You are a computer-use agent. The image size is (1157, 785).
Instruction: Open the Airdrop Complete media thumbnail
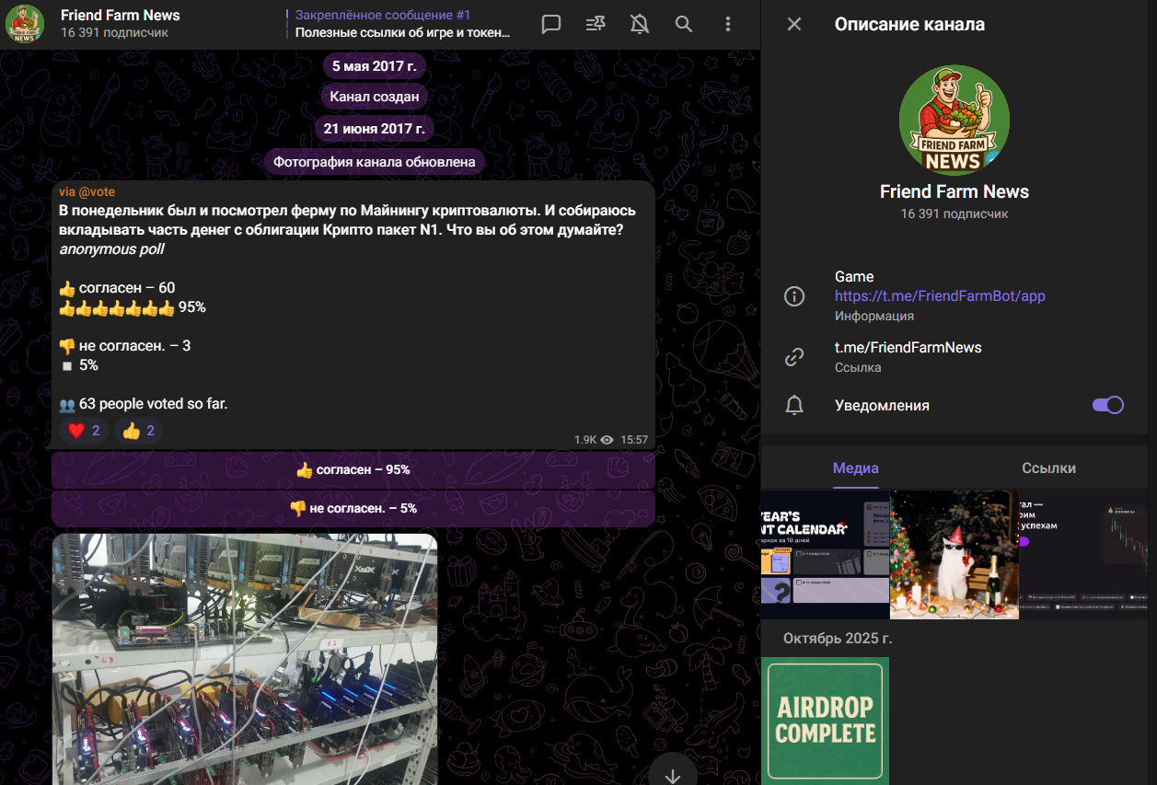825,721
